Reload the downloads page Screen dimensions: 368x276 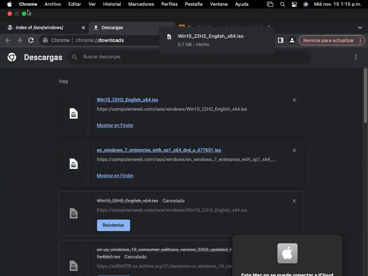coord(31,40)
